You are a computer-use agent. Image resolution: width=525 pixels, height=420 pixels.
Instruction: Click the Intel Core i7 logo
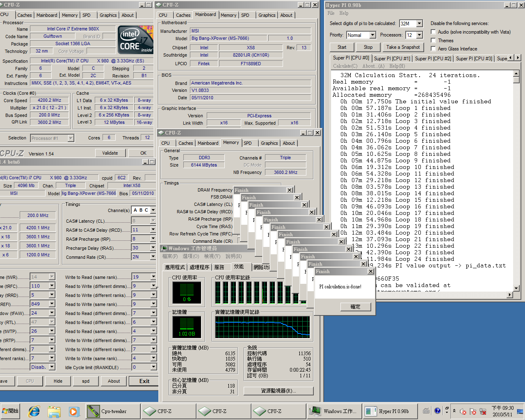136,39
